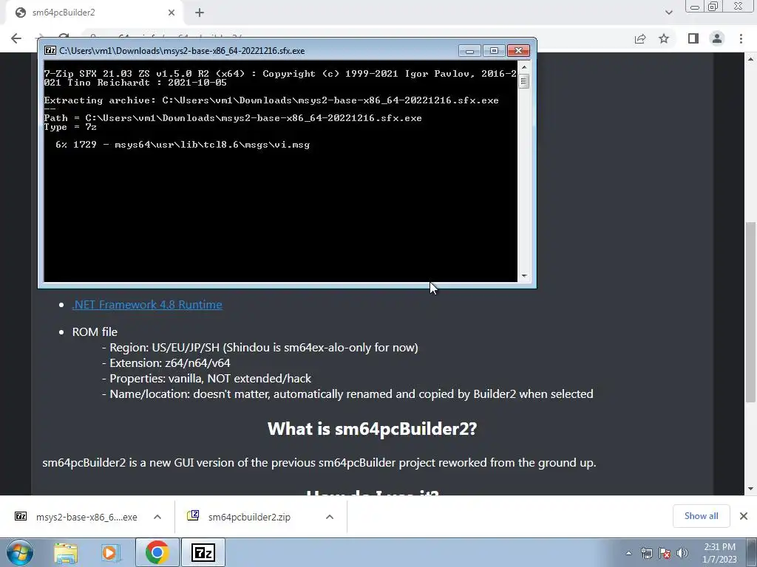This screenshot has height=567, width=757.
Task: Click the console scrollbar up arrow
Action: [x=524, y=66]
